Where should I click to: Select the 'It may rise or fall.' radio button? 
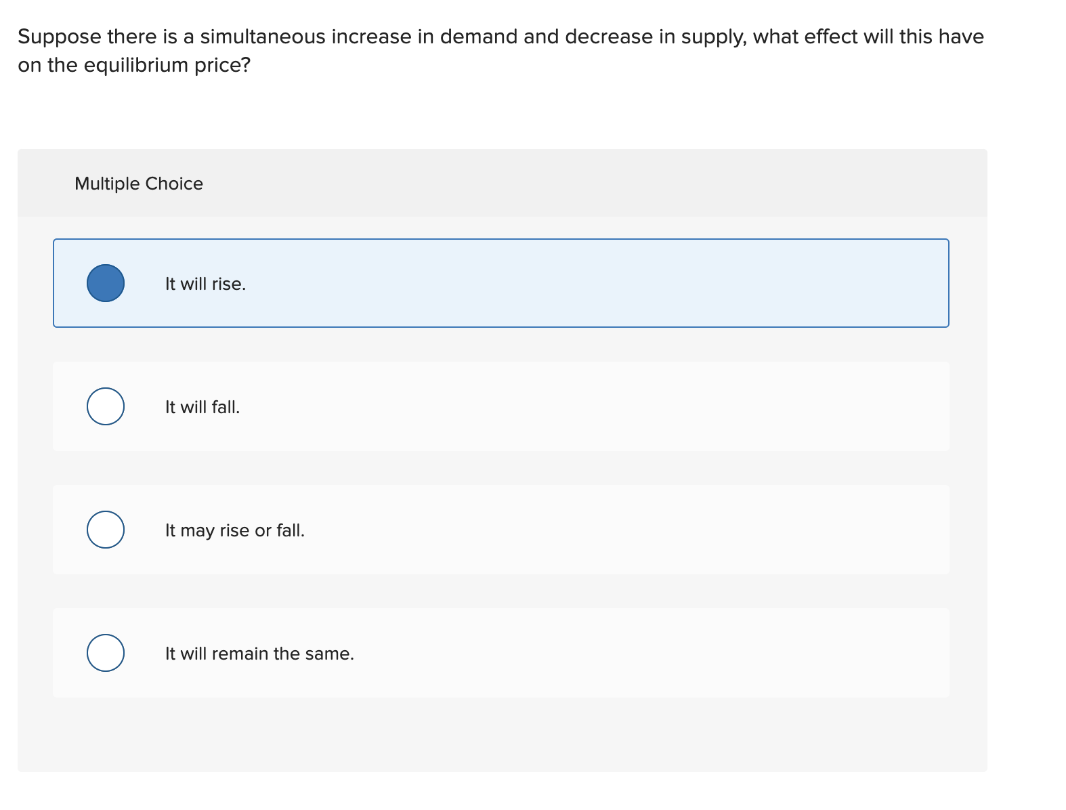point(105,530)
